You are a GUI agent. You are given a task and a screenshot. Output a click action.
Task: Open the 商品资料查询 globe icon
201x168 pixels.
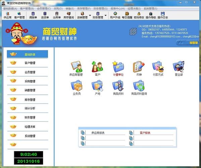[x=139, y=86]
